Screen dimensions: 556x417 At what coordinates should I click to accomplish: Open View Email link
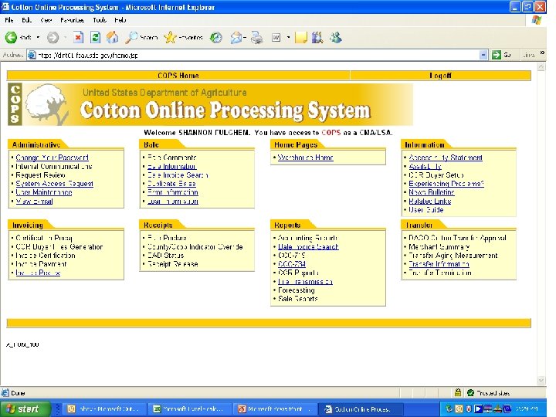pyautogui.click(x=35, y=201)
